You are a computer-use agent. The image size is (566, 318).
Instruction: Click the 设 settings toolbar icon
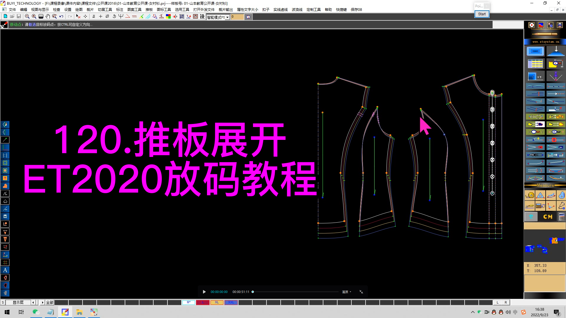pos(202,16)
